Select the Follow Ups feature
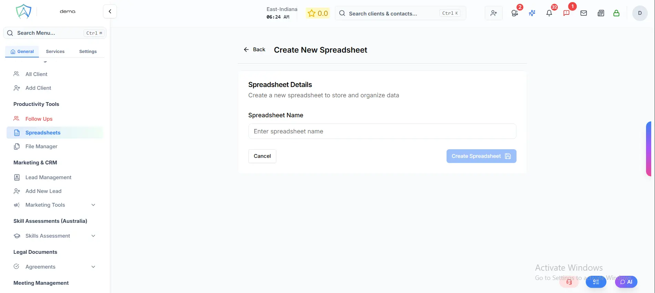 [x=38, y=119]
